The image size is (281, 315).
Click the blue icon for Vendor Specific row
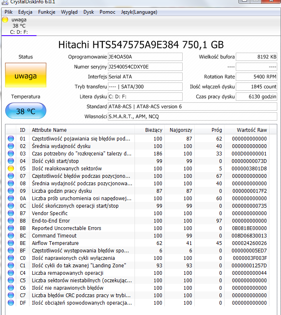pyautogui.click(x=11, y=213)
